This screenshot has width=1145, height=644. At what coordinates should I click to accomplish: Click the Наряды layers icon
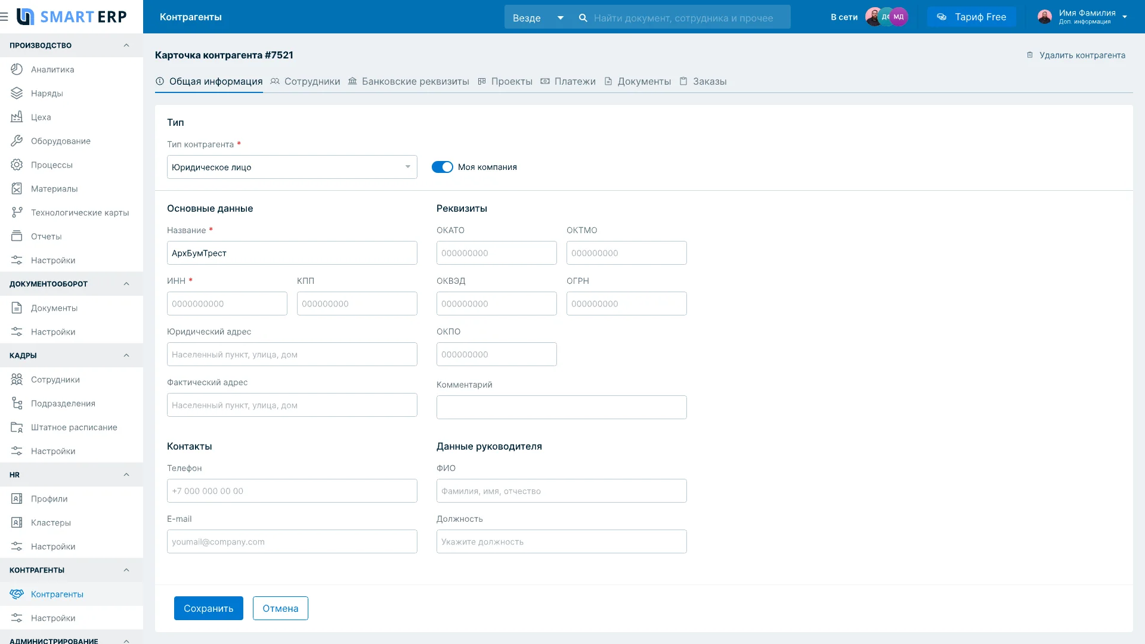click(x=17, y=93)
